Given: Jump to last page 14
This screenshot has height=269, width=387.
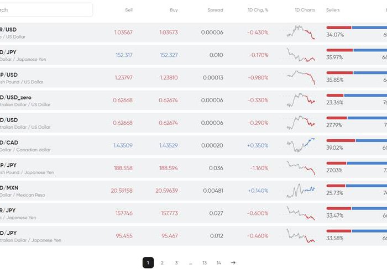Looking at the screenshot, I should (219, 263).
